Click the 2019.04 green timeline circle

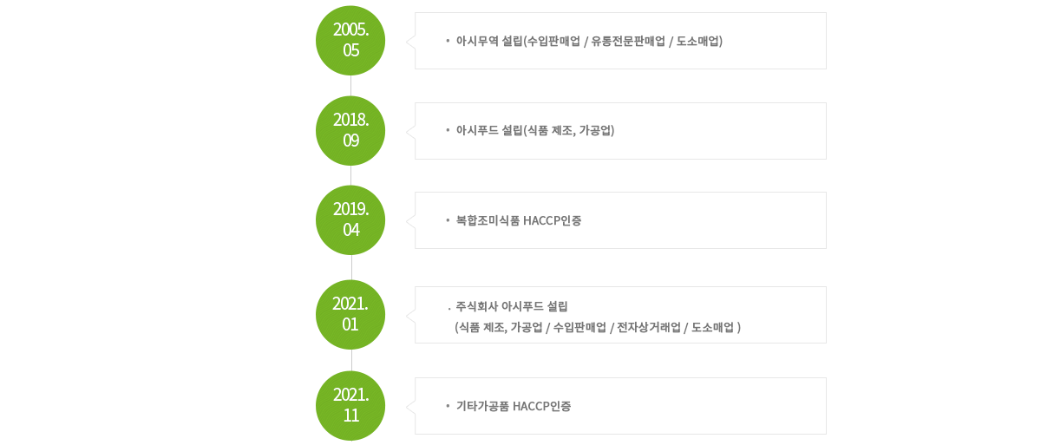coord(350,219)
